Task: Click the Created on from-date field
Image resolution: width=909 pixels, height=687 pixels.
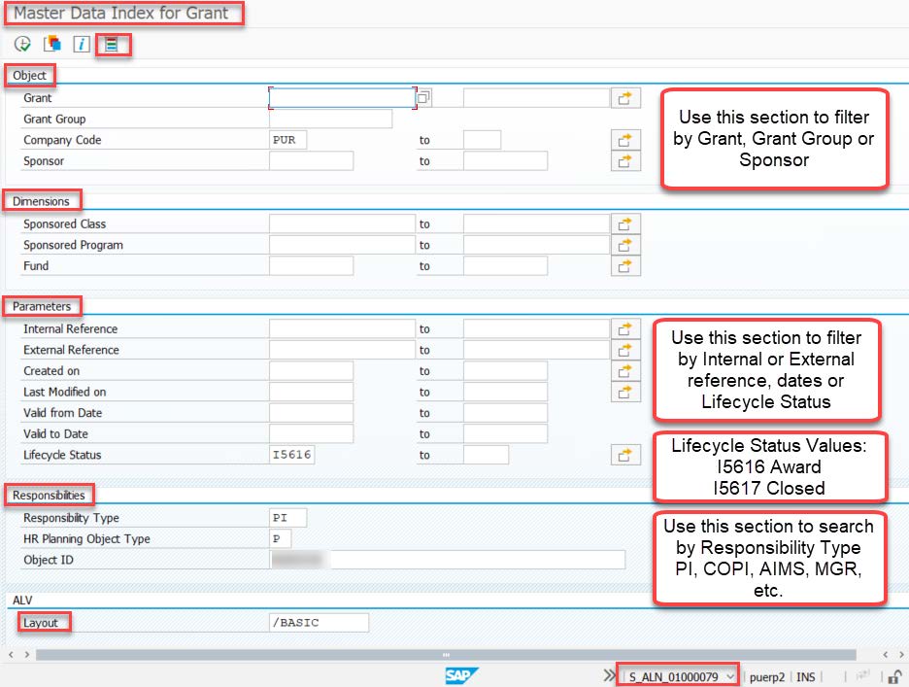Action: (x=312, y=371)
